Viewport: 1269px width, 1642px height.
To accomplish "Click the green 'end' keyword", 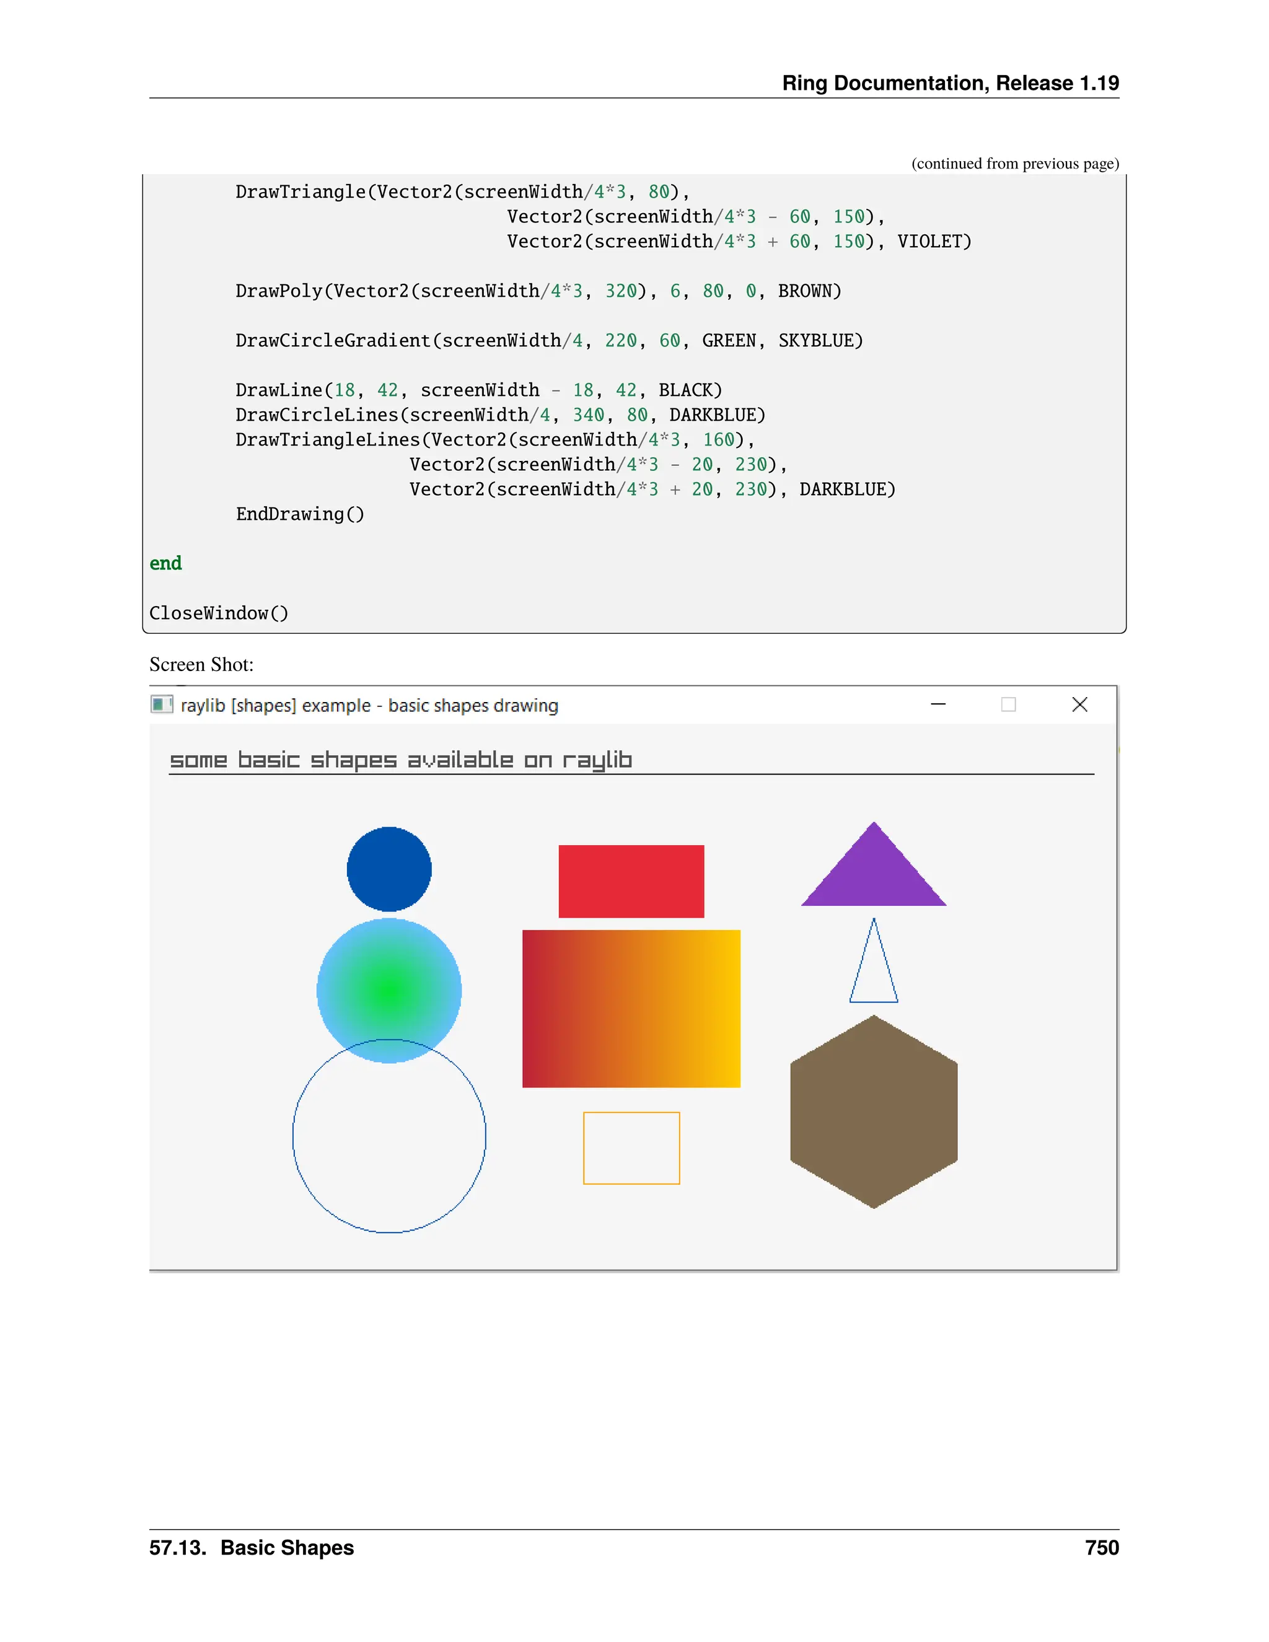I will click(165, 563).
